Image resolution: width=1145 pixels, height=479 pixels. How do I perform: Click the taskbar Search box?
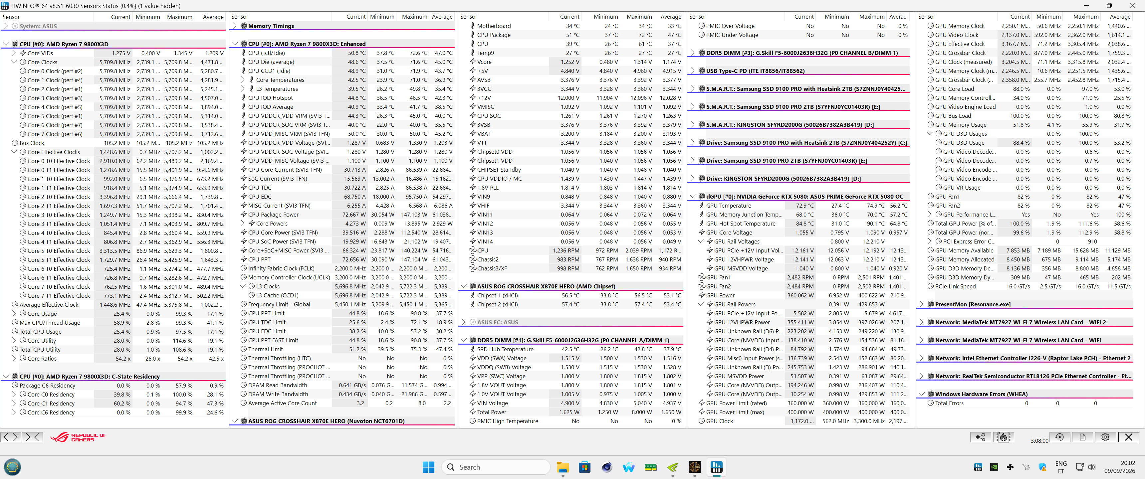tap(496, 467)
